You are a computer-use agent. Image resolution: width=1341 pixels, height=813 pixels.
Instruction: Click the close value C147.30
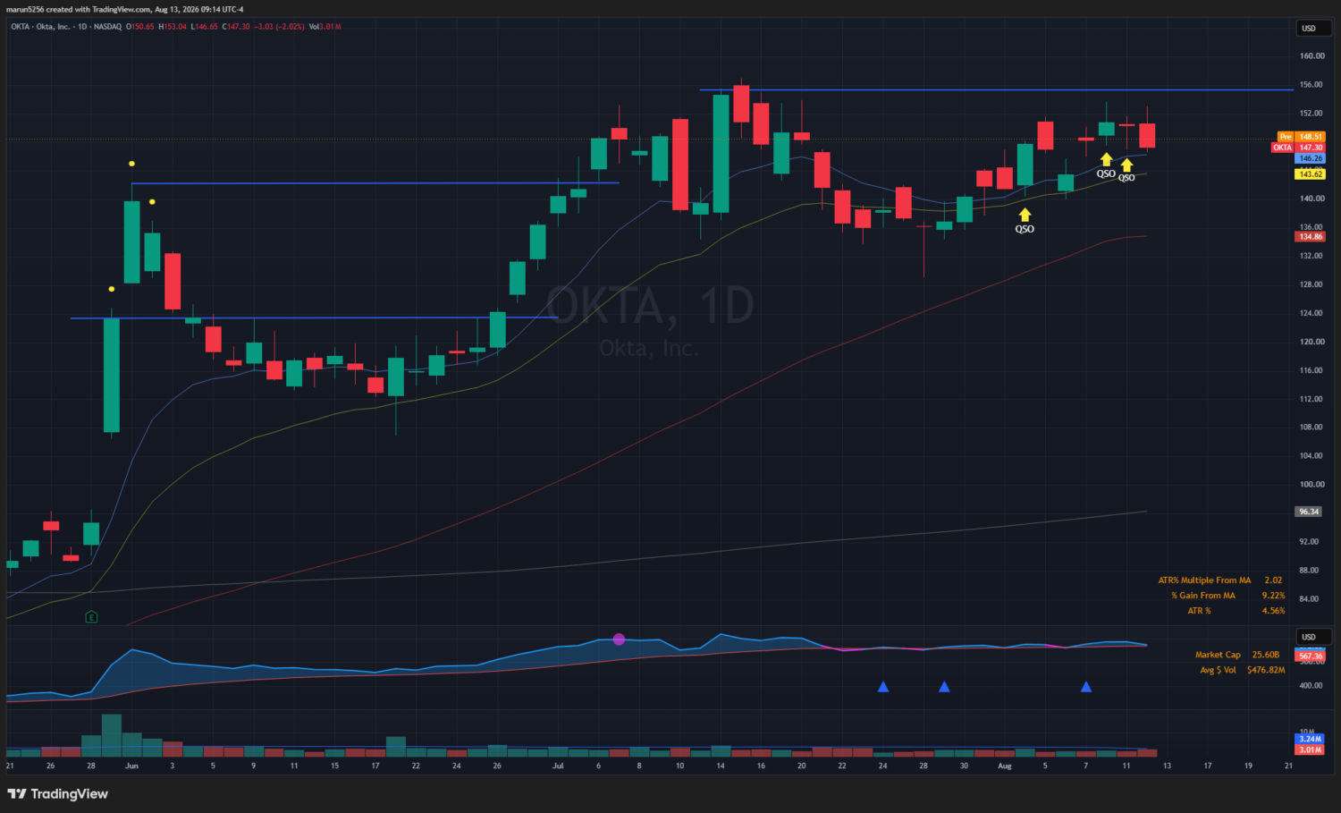coord(236,27)
